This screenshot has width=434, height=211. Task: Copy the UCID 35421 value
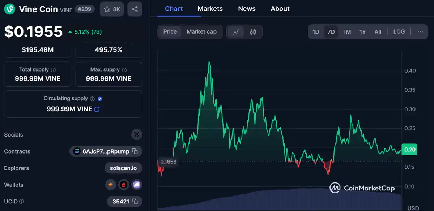[135, 201]
